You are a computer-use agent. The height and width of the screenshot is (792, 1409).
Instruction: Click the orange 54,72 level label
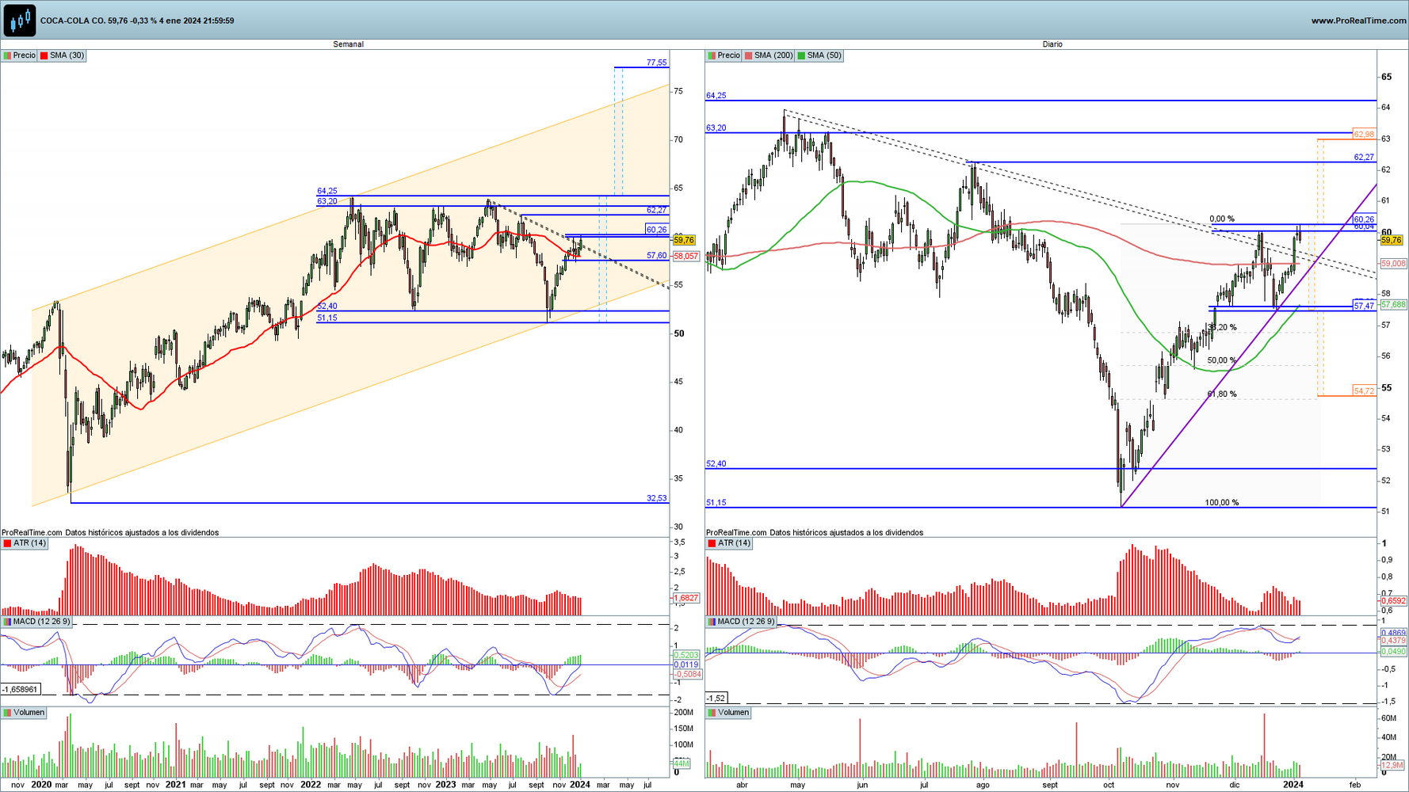pos(1364,391)
